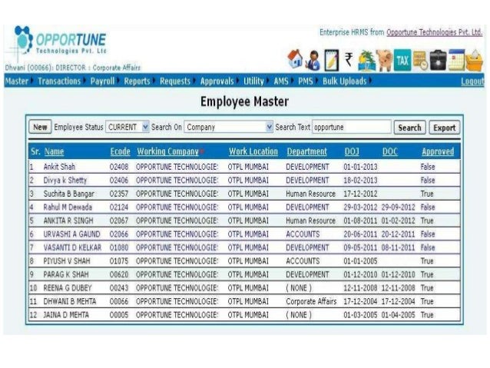This screenshot has height=368, width=490.
Task: Click ecode 02124 cell
Action: pos(119,207)
